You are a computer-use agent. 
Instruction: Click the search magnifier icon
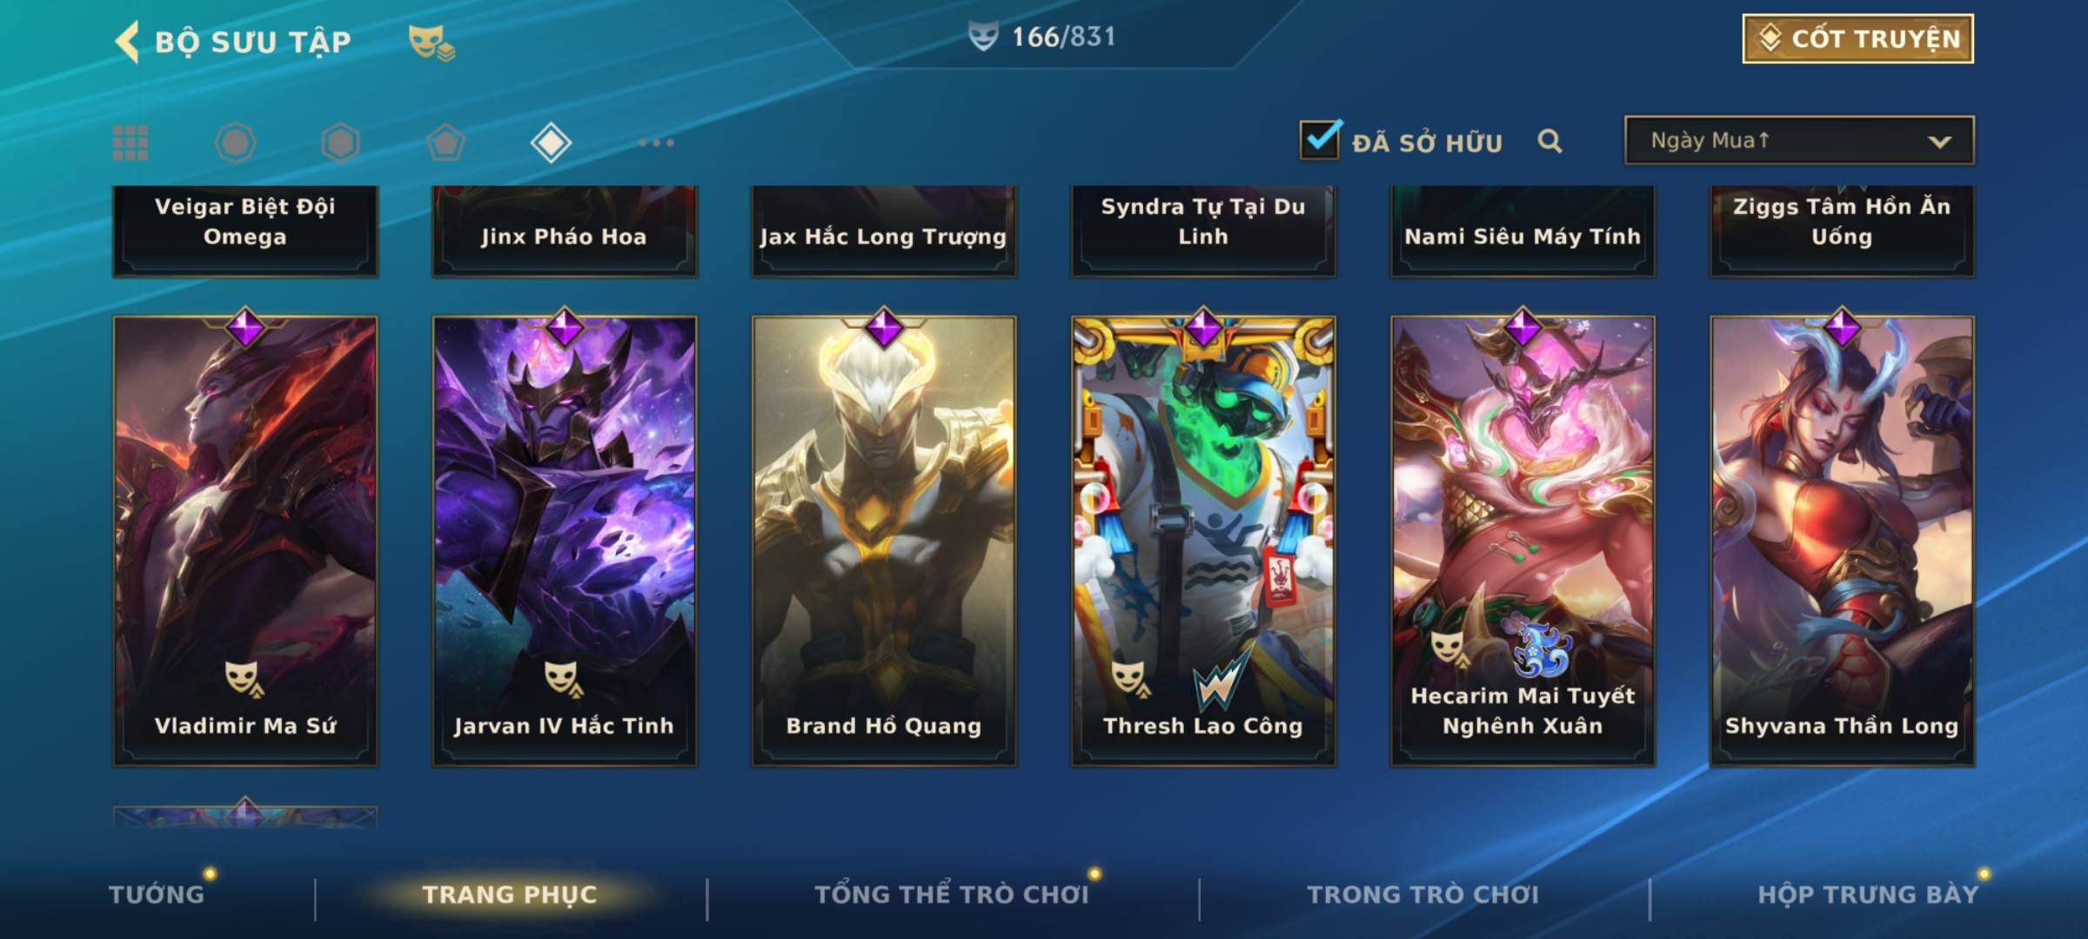pos(1549,141)
